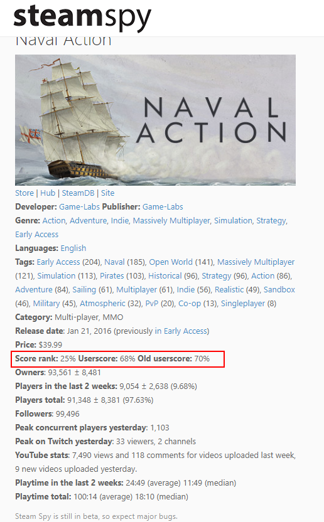Click the 'Multi-player, MMO' category text

89,317
